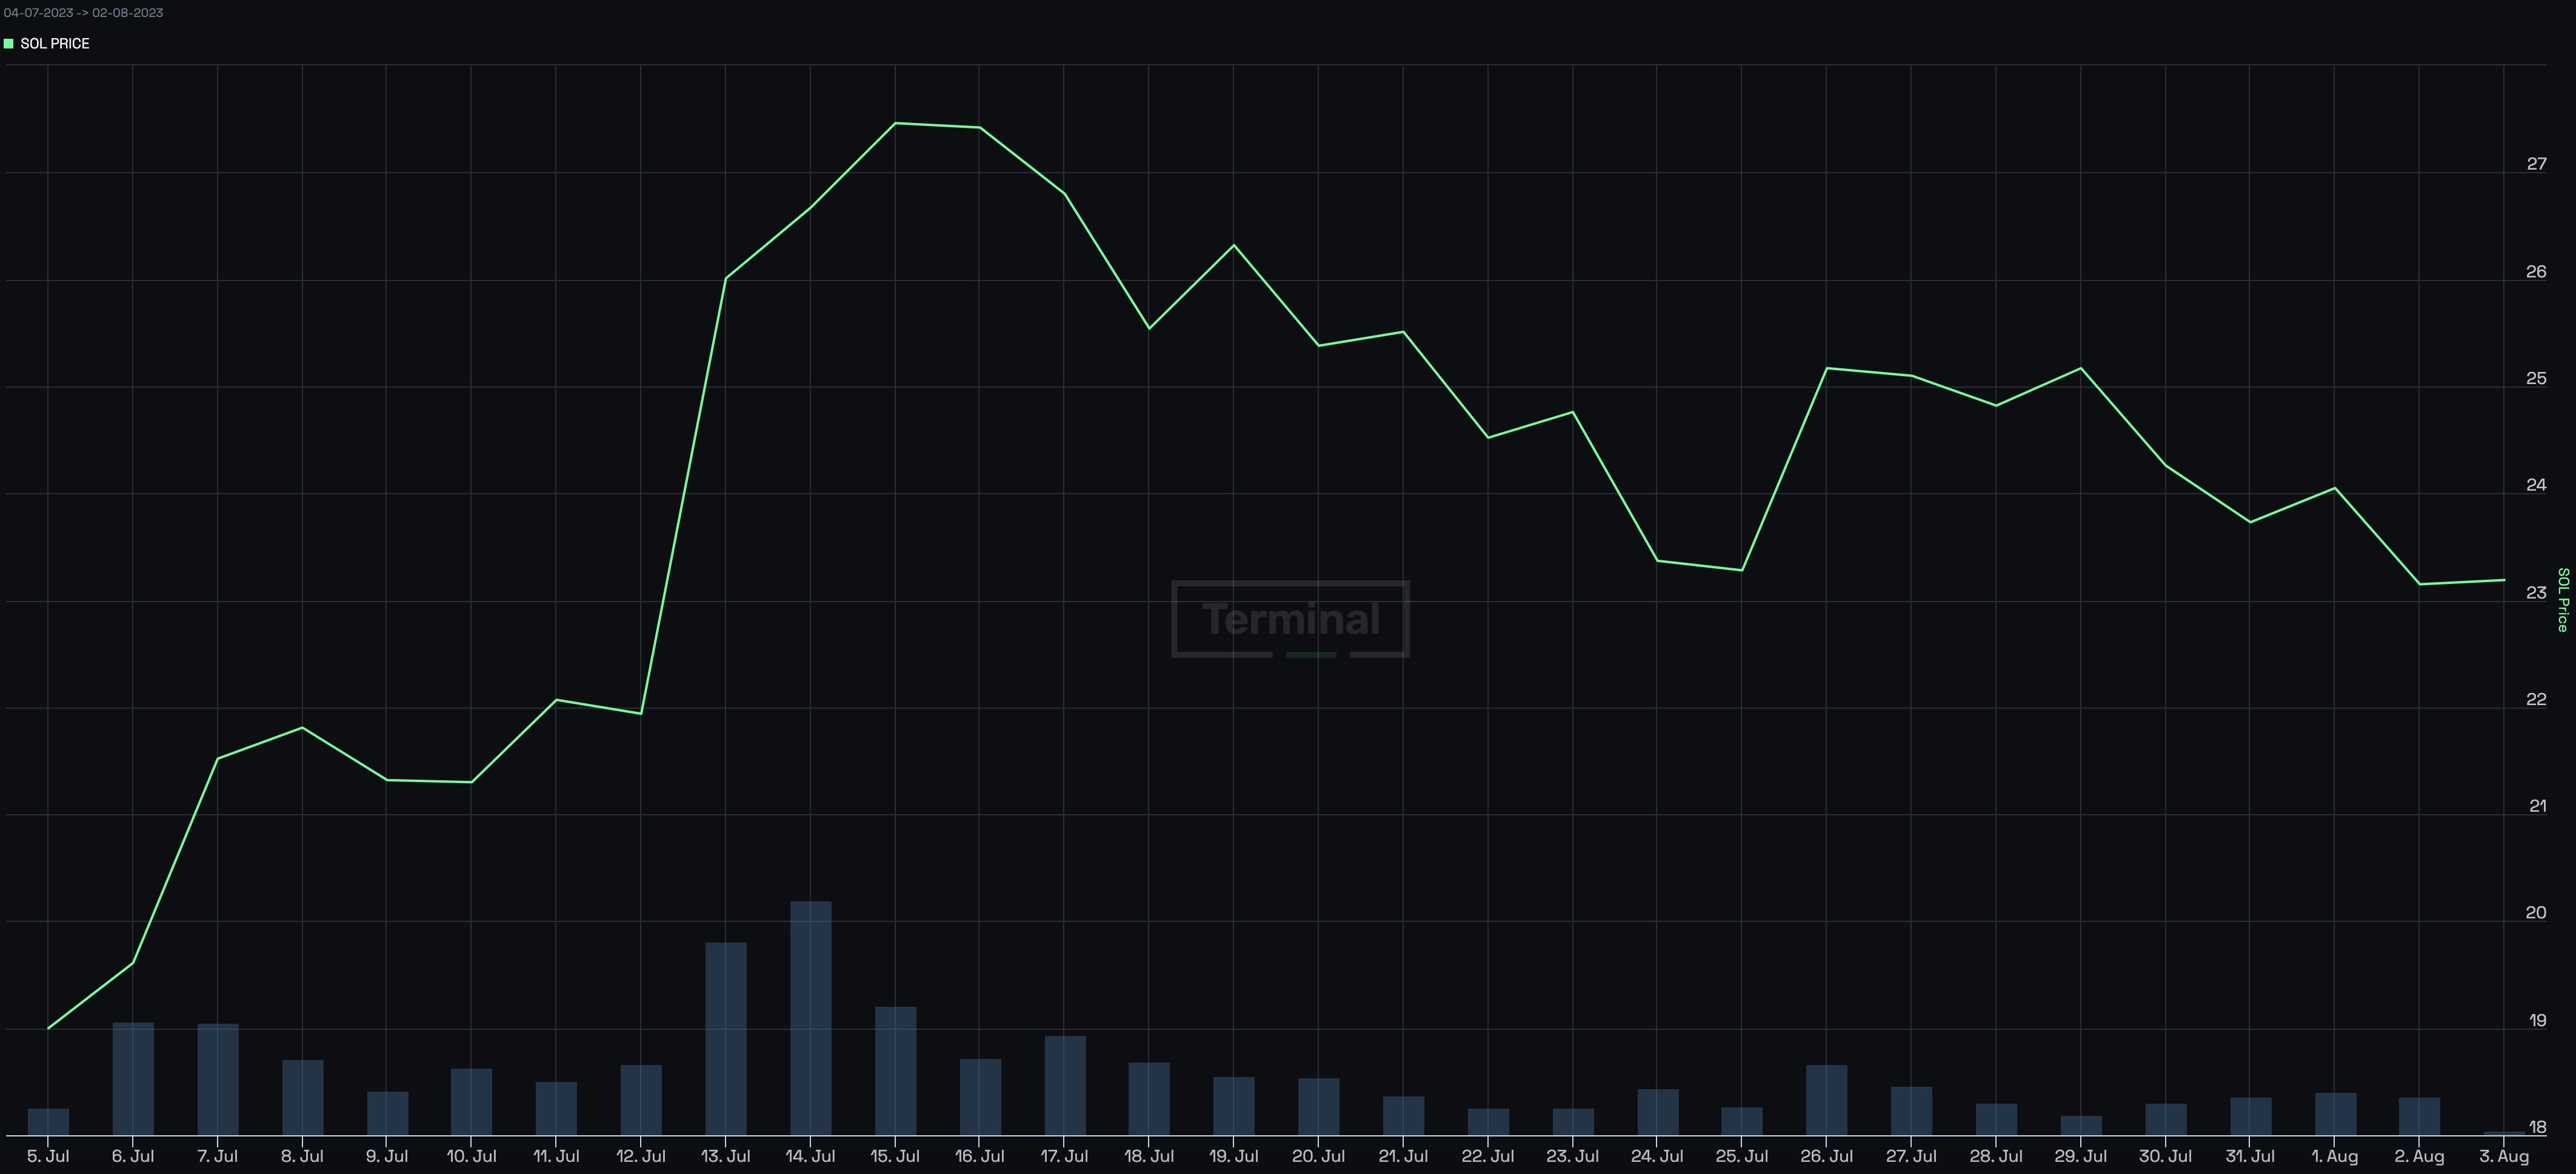Click the x-axis label 12. Jul
The image size is (2576, 1174).
(x=641, y=1156)
